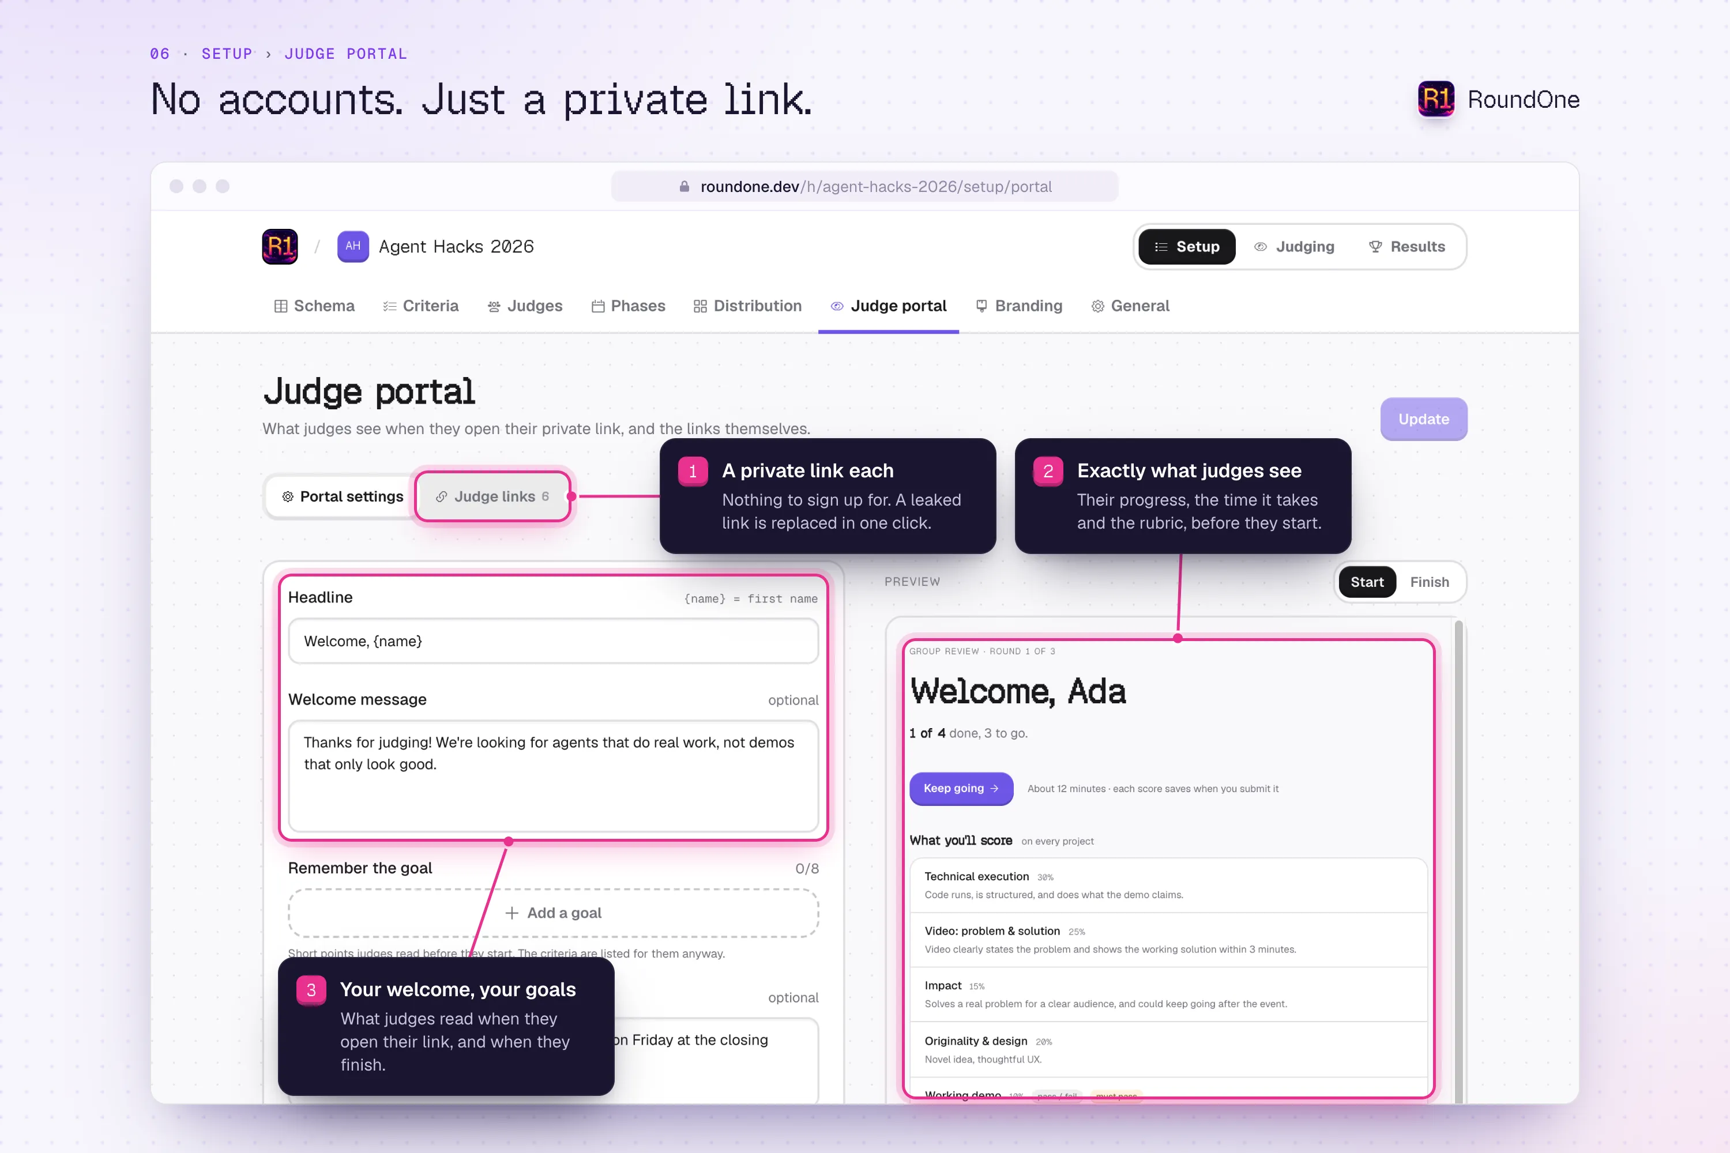
Task: Click Add a goal button
Action: point(553,913)
